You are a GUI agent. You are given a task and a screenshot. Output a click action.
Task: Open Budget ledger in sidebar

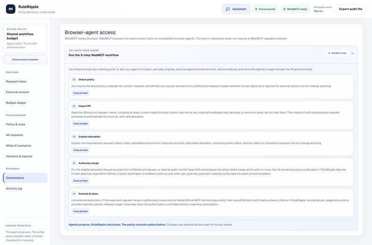point(25,103)
